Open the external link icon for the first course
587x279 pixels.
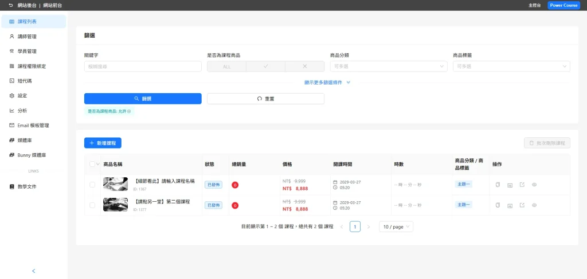click(x=522, y=185)
